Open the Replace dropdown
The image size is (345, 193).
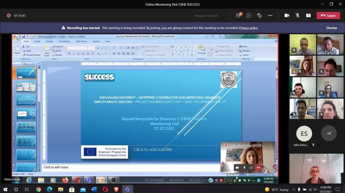click(246, 51)
